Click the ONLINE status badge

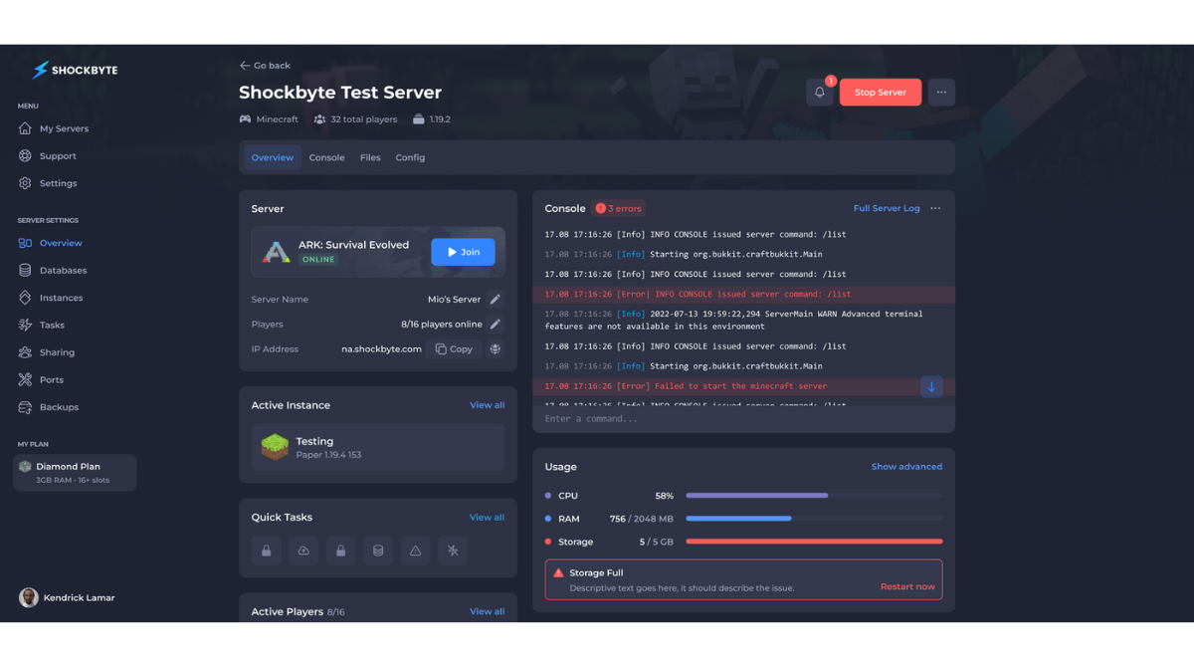coord(318,259)
